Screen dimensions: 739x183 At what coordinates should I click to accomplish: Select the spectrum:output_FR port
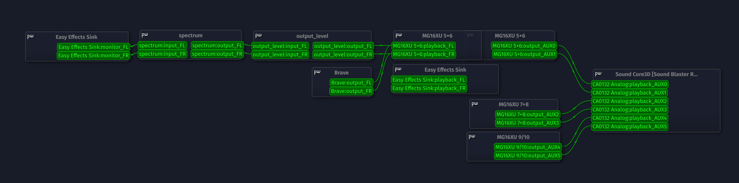(217, 54)
